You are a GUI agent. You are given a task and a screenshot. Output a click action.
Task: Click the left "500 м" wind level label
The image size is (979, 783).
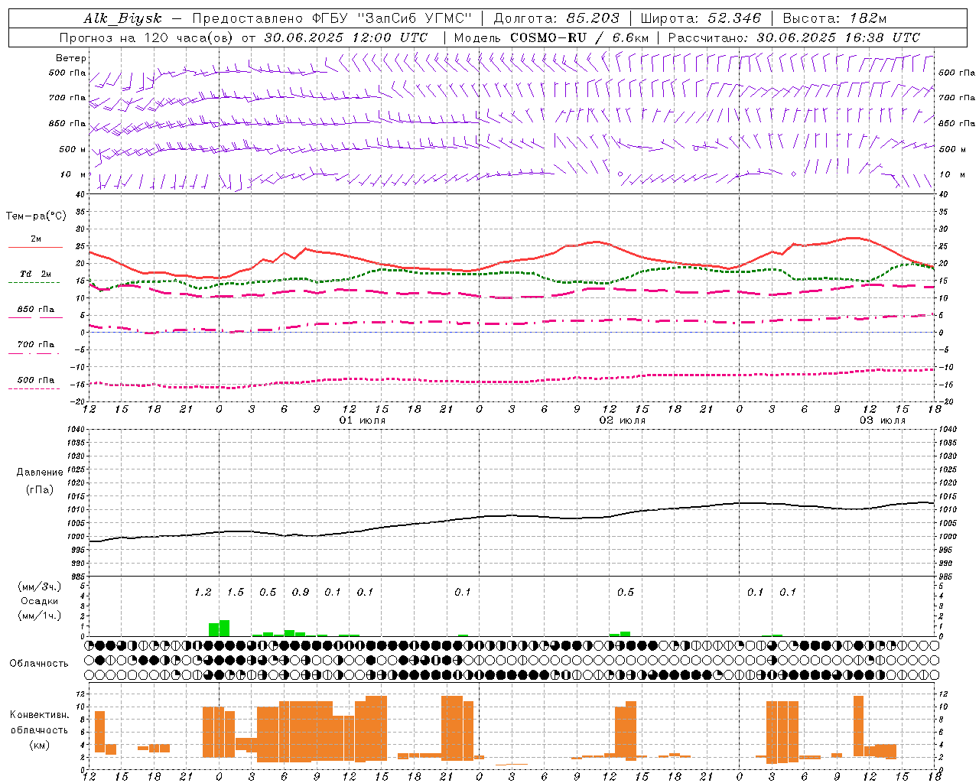73,149
